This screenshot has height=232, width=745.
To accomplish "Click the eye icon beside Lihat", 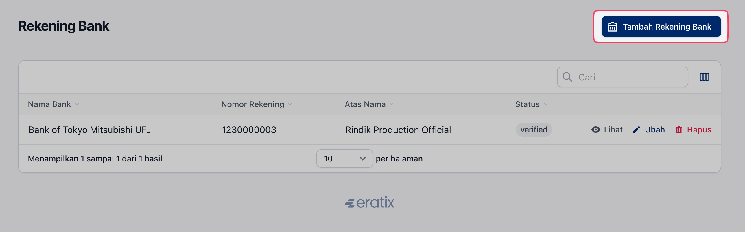I will point(595,130).
